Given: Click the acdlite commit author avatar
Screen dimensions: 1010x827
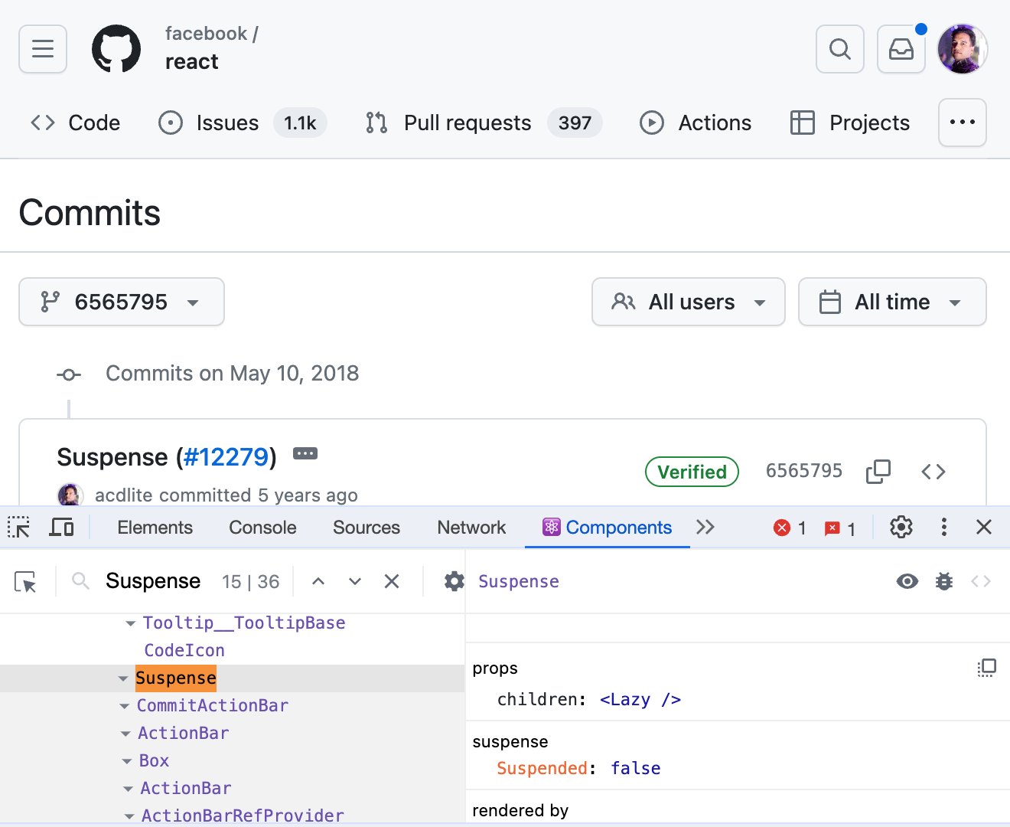Looking at the screenshot, I should tap(70, 495).
